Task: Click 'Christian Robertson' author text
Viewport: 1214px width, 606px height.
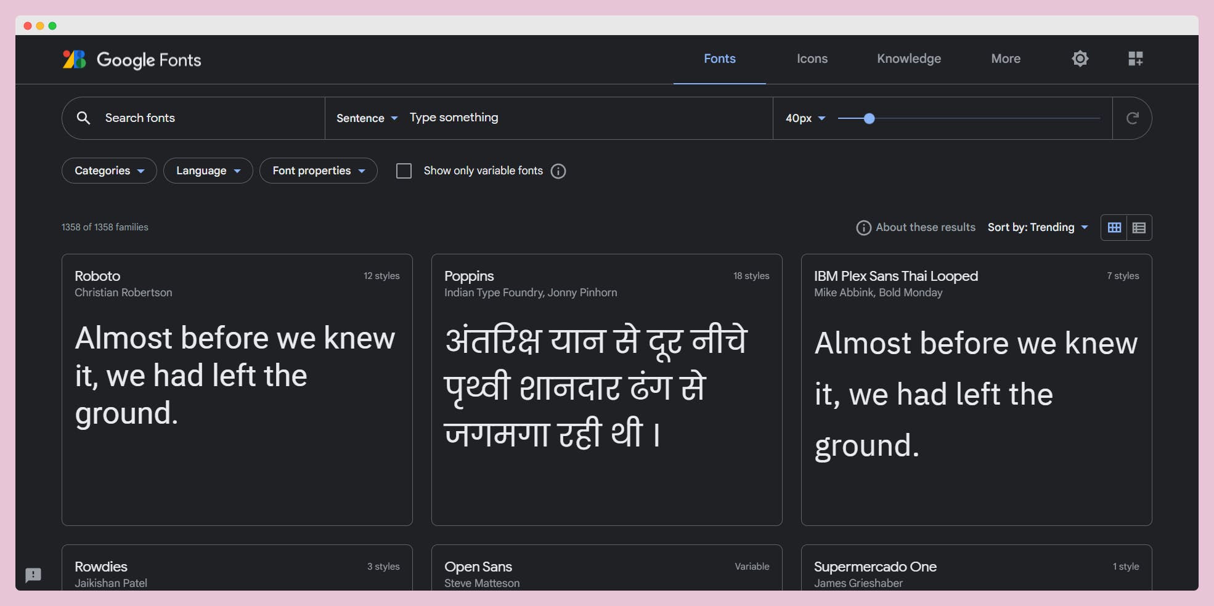Action: 123,293
